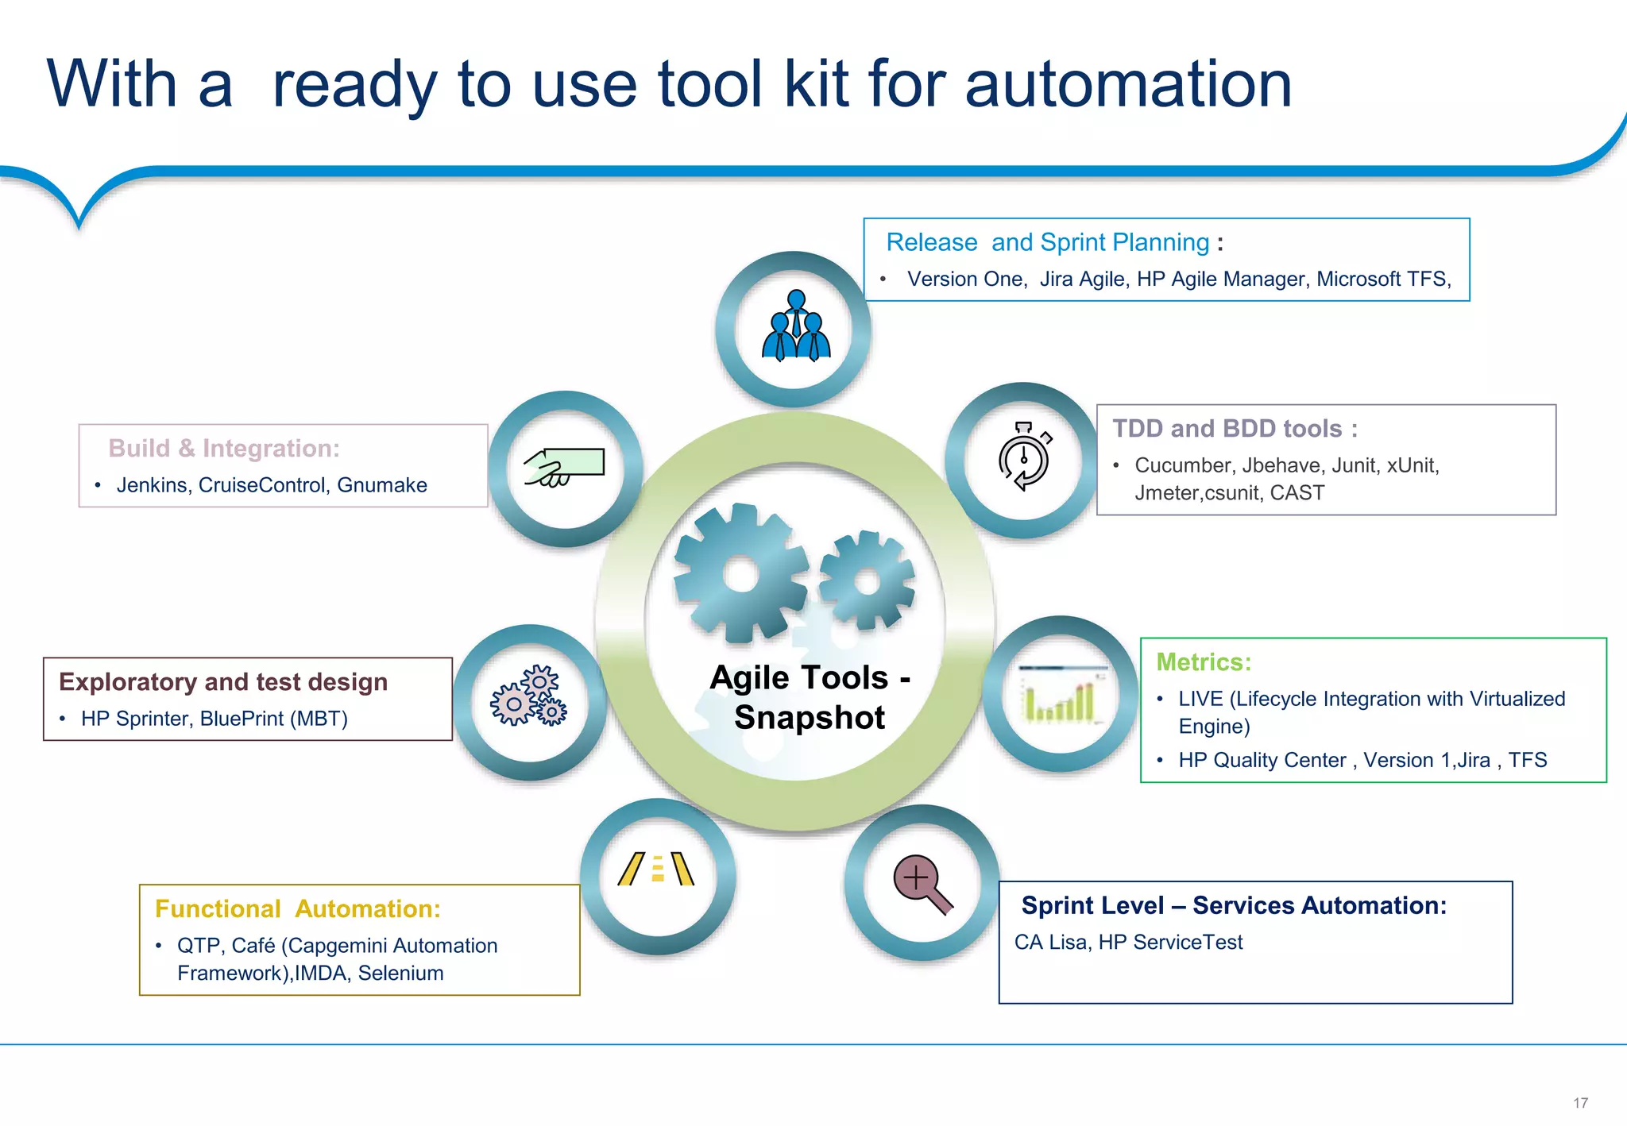Select the Build & Integration heading
The width and height of the screenshot is (1627, 1126).
coord(224,449)
